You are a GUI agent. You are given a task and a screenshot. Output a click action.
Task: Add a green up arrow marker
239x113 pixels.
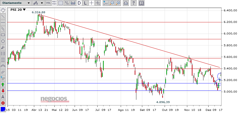pos(3,84)
